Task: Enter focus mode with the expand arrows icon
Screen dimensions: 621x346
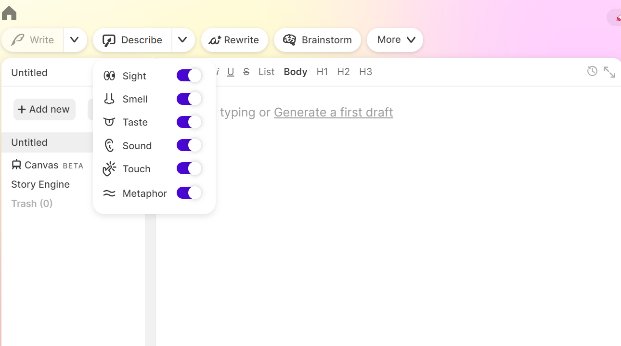Action: 609,71
